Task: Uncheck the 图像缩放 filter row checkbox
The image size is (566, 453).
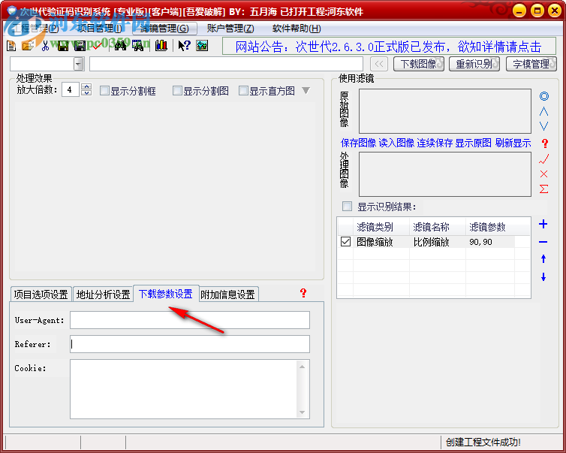Action: click(345, 242)
